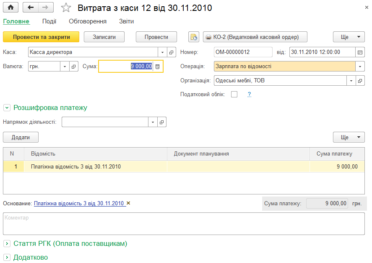The width and height of the screenshot is (372, 263).
Task: Open the Напрямок діяльності item form icon
Action: (x=161, y=122)
